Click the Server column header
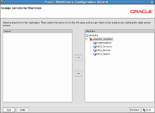155x113 pixels. pos(37,31)
